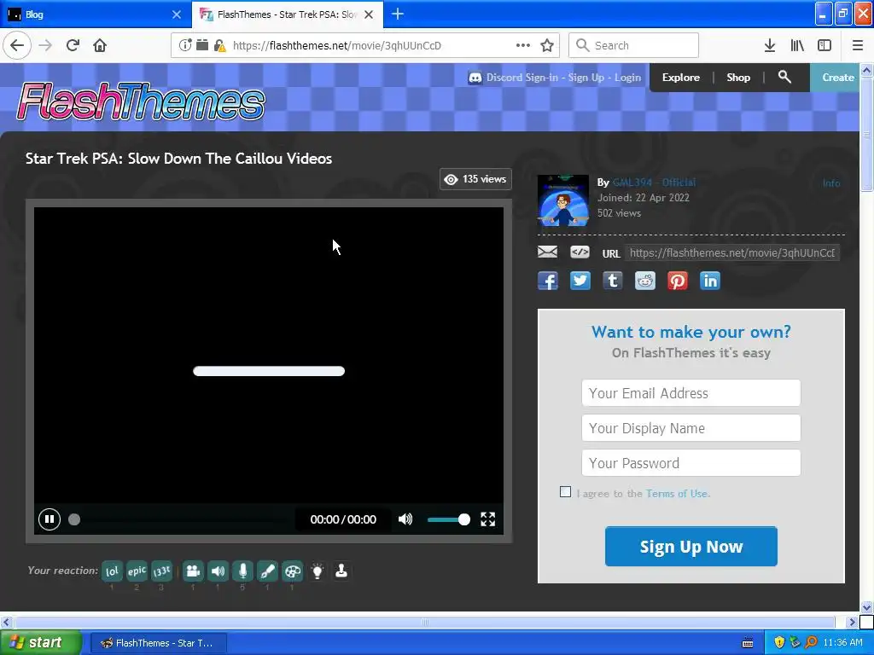Open the browser hamburger menu
This screenshot has height=655, width=874.
858,45
